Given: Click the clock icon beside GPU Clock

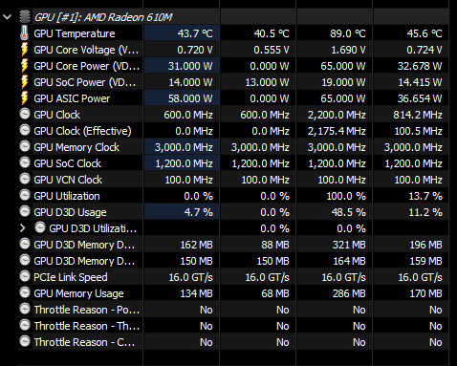Looking at the screenshot, I should tap(25, 114).
